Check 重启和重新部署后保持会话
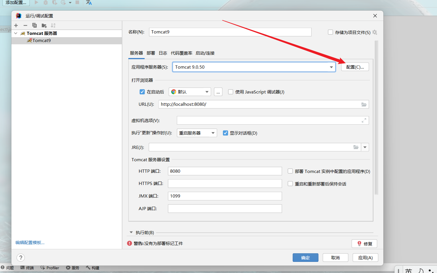This screenshot has height=273, width=437. [x=290, y=184]
